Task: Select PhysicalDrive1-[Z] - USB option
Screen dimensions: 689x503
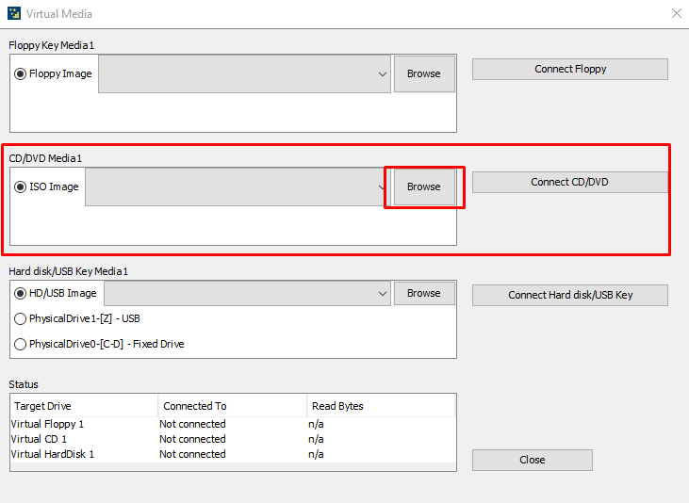Action: coord(21,318)
